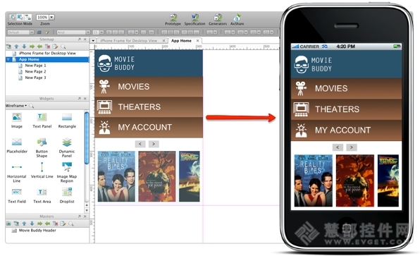Switch to iPhone Frame for Desktop View tab
The height and width of the screenshot is (256, 420).
pos(128,41)
